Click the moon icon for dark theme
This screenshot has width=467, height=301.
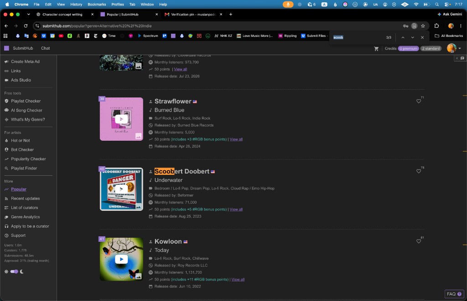(x=22, y=271)
